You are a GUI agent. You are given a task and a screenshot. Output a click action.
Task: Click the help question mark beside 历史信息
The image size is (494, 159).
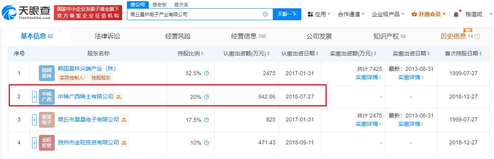[x=477, y=36]
